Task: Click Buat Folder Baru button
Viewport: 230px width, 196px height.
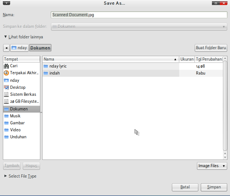Action: (x=211, y=48)
